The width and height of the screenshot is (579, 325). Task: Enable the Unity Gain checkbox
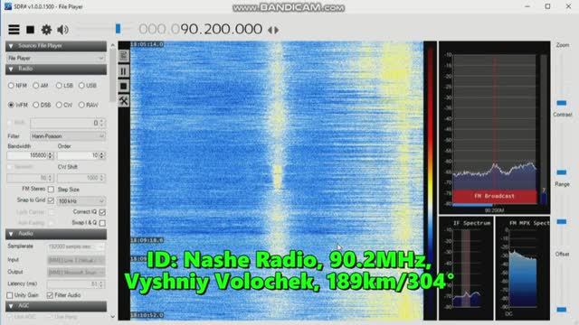[x=10, y=295]
